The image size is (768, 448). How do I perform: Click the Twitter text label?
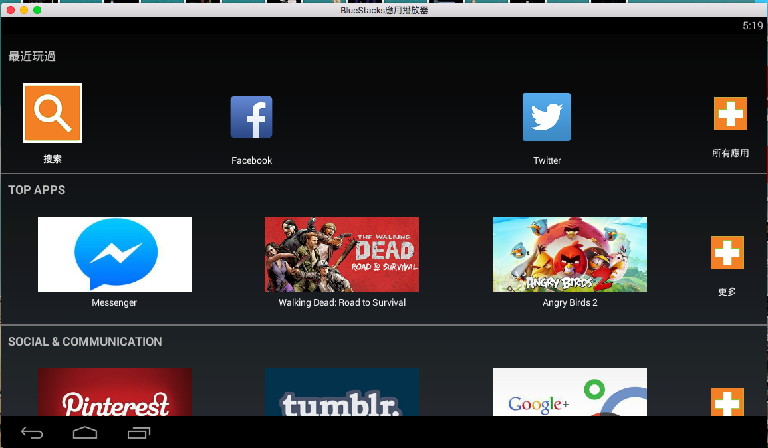[x=547, y=160]
